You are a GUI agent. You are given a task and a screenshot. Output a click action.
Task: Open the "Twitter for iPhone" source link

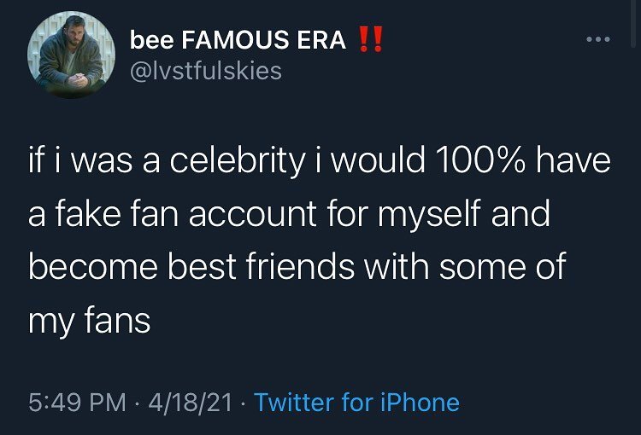pos(356,402)
